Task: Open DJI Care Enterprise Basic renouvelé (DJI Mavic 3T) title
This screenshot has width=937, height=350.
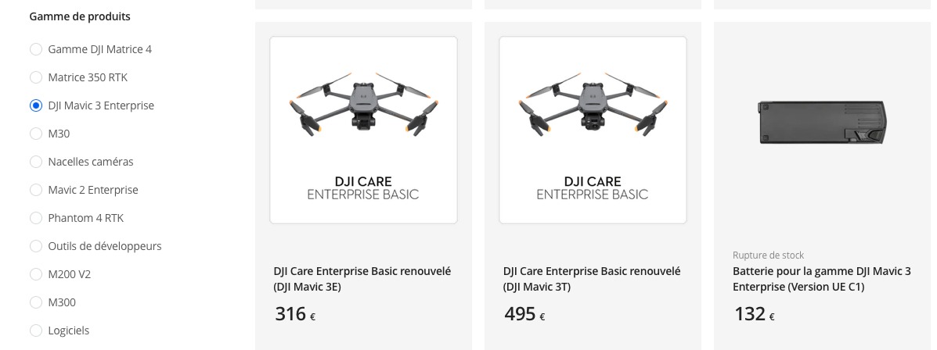Action: (x=592, y=279)
